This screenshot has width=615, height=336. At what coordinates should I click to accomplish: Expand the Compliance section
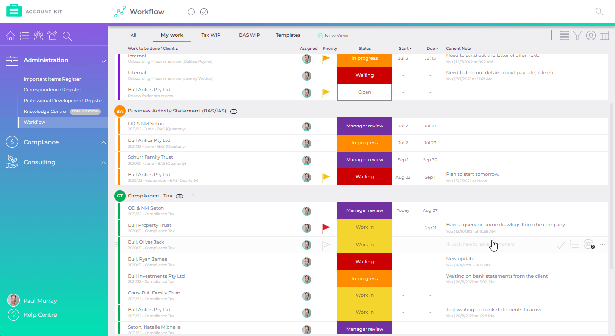tap(103, 142)
